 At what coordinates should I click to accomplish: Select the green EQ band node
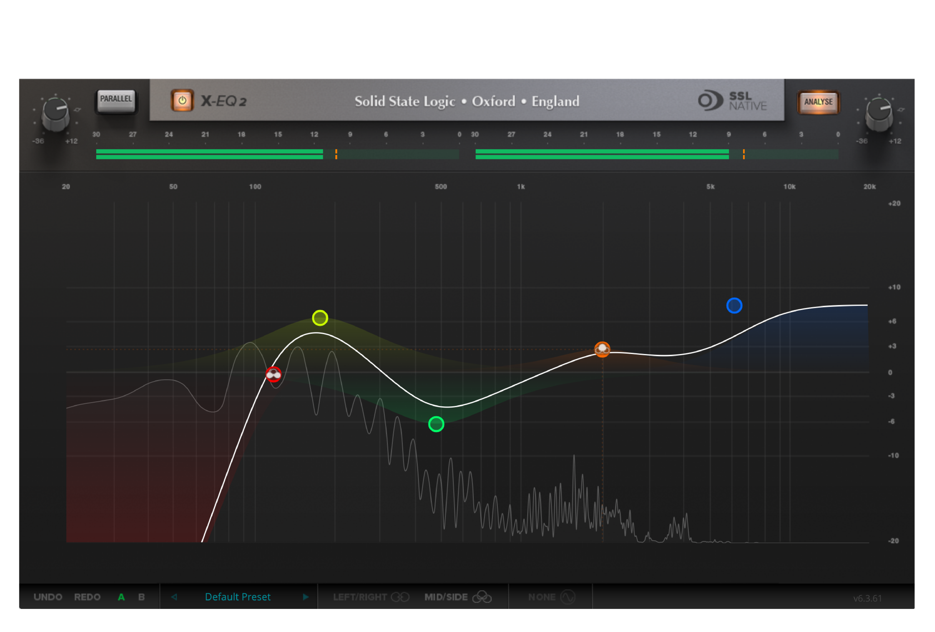click(436, 423)
